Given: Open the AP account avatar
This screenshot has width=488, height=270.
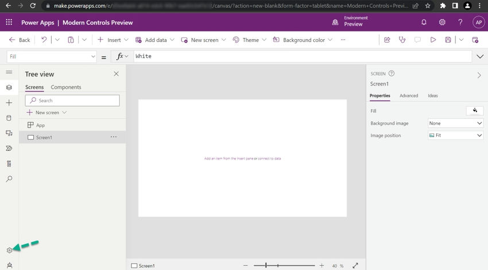Looking at the screenshot, I should (479, 22).
